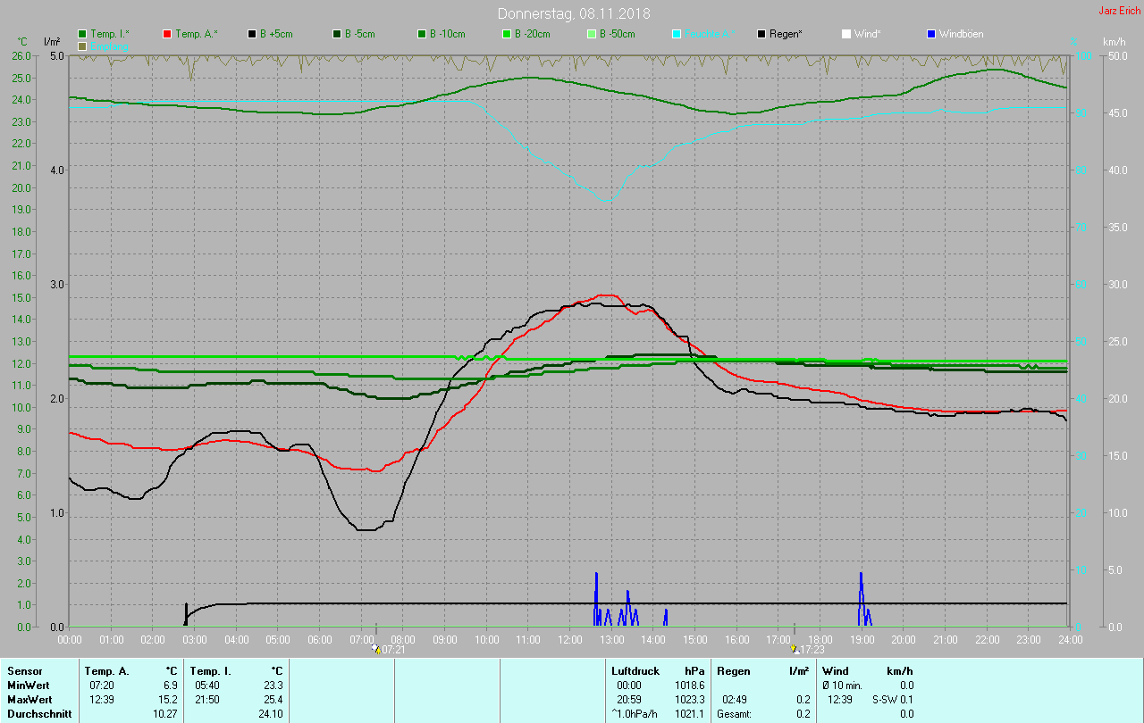Screen dimensions: 1144x723
Task: Click the sunset time "17:23" below the axis
Action: [x=812, y=650]
